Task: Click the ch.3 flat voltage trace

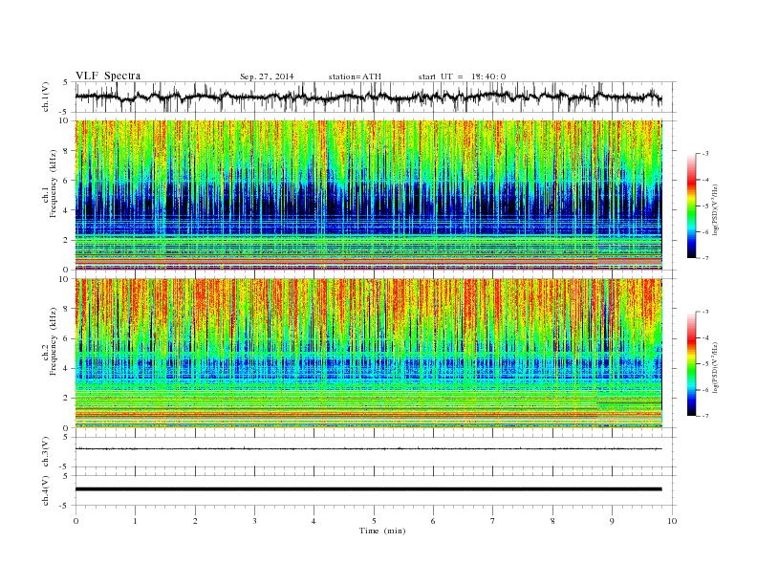Action: (368, 449)
